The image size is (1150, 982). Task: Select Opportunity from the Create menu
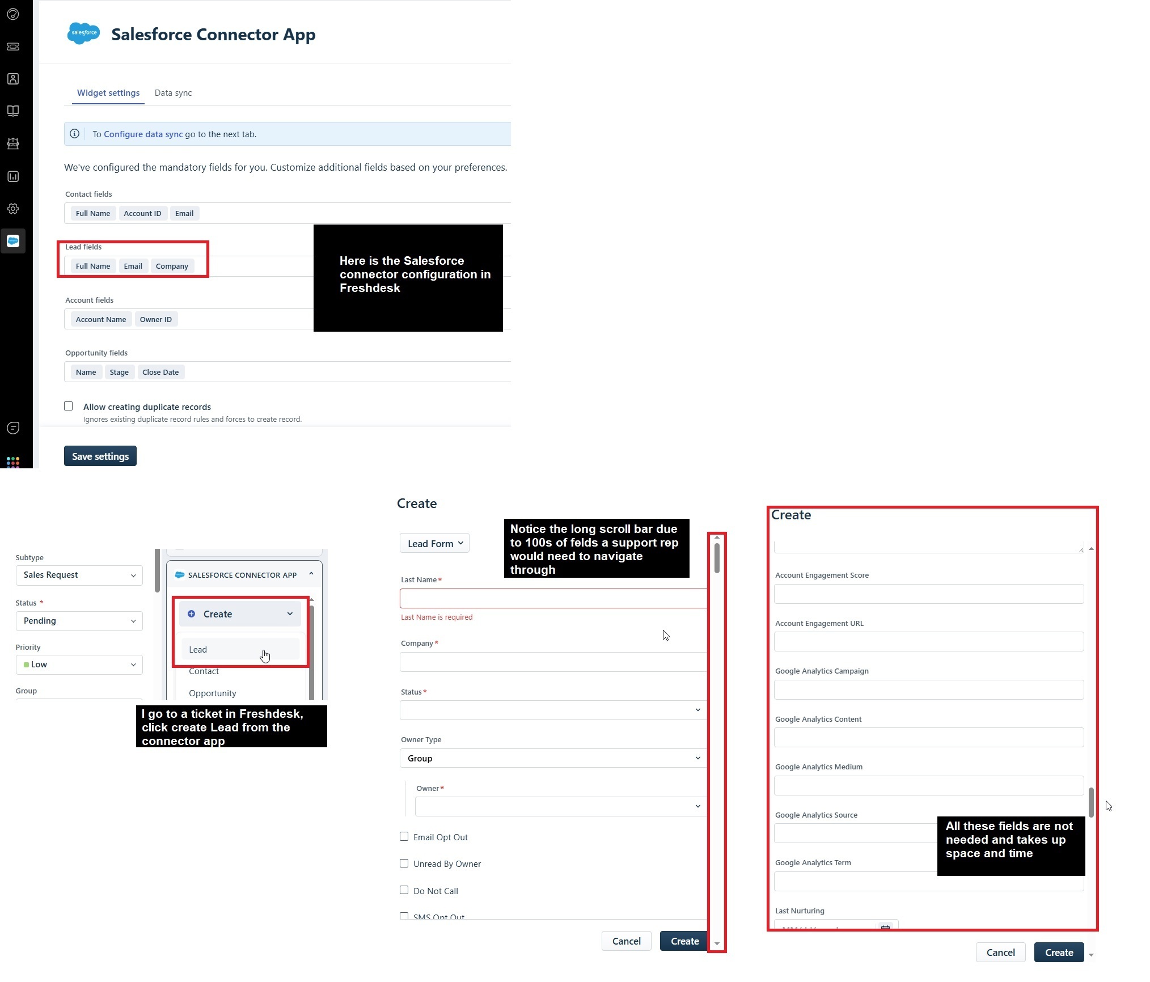(x=213, y=693)
